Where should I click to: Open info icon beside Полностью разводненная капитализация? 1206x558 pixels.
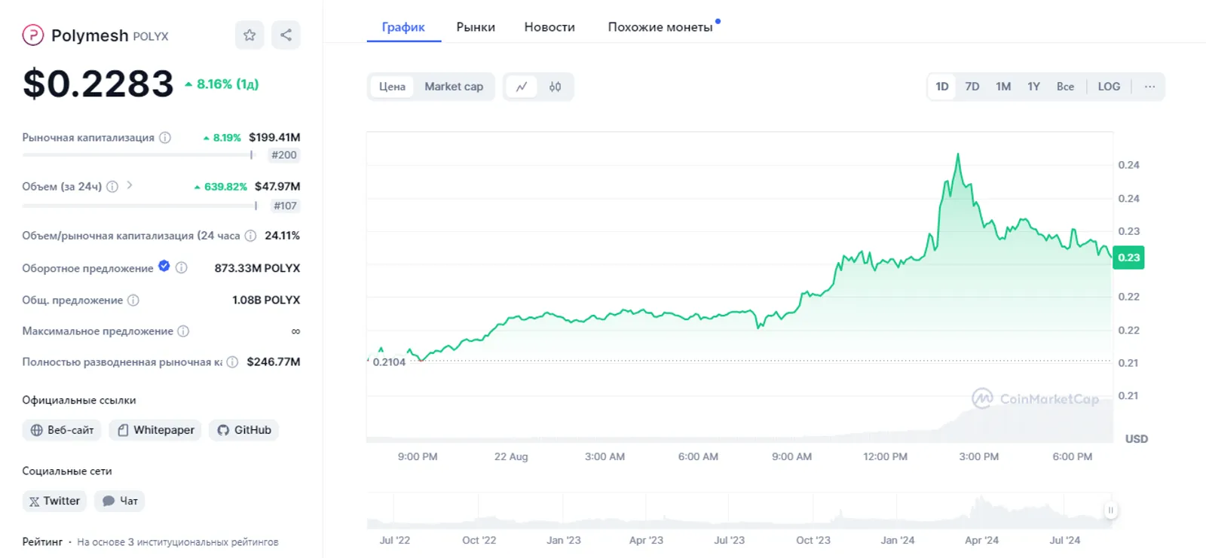tap(232, 362)
